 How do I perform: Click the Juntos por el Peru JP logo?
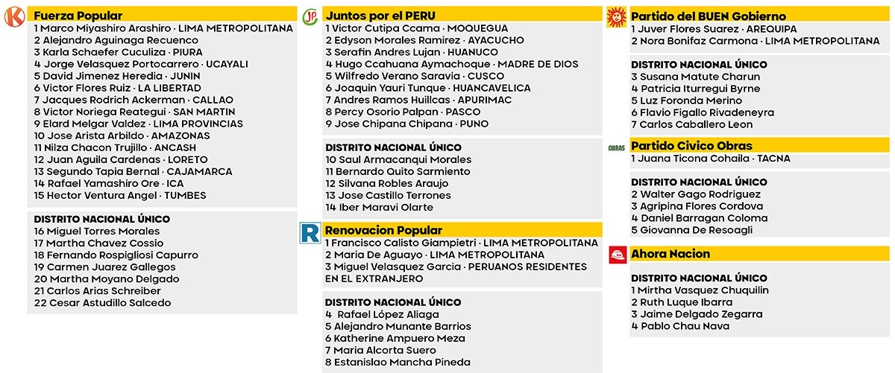[x=310, y=16]
